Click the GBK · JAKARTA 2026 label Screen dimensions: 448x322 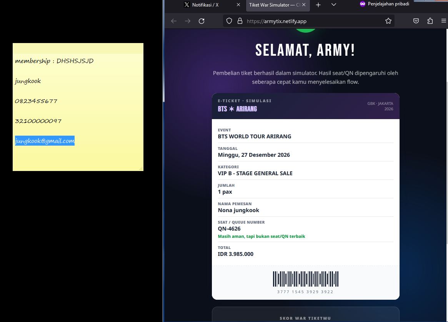pos(380,106)
